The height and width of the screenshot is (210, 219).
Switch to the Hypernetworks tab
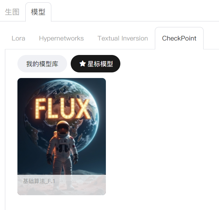[61, 38]
